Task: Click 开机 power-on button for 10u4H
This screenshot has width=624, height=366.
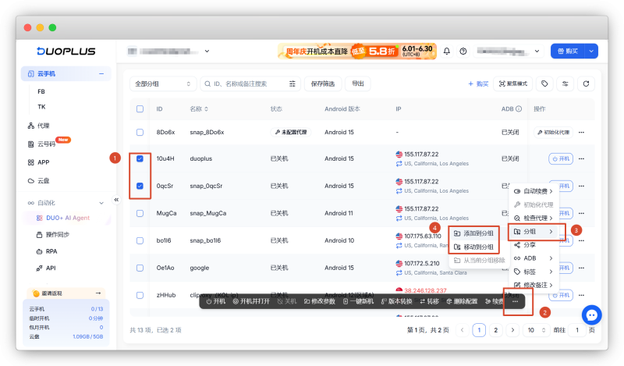Action: [561, 158]
